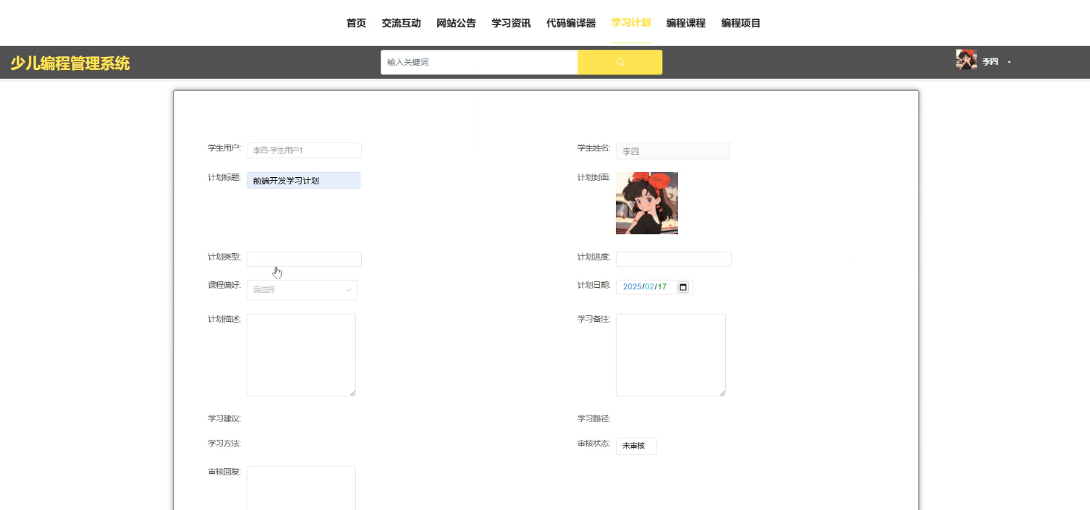The width and height of the screenshot is (1090, 510).
Task: Click the 计划封面 cover image thumbnail
Action: click(x=647, y=203)
